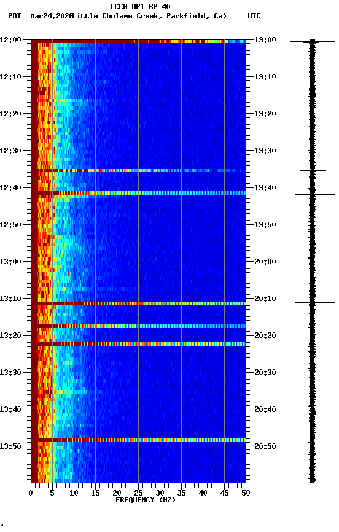Click the 'UTC' timezone label
The image size is (339, 532).
click(x=254, y=16)
